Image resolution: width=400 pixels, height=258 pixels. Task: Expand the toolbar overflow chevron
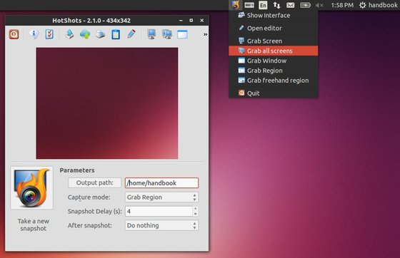point(205,34)
